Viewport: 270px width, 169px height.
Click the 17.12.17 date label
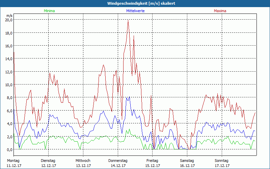tap(222, 166)
